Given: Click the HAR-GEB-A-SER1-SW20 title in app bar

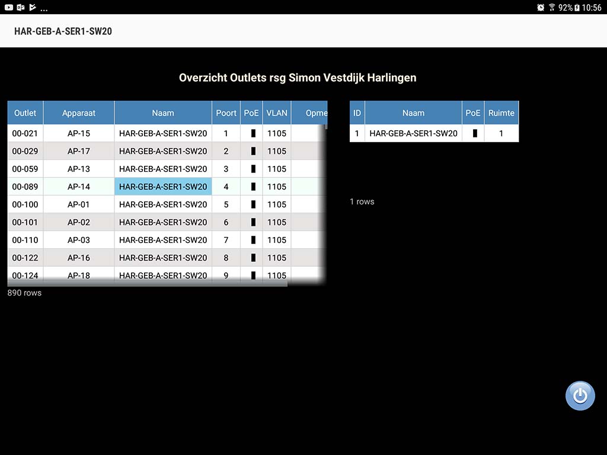Looking at the screenshot, I should [x=63, y=31].
